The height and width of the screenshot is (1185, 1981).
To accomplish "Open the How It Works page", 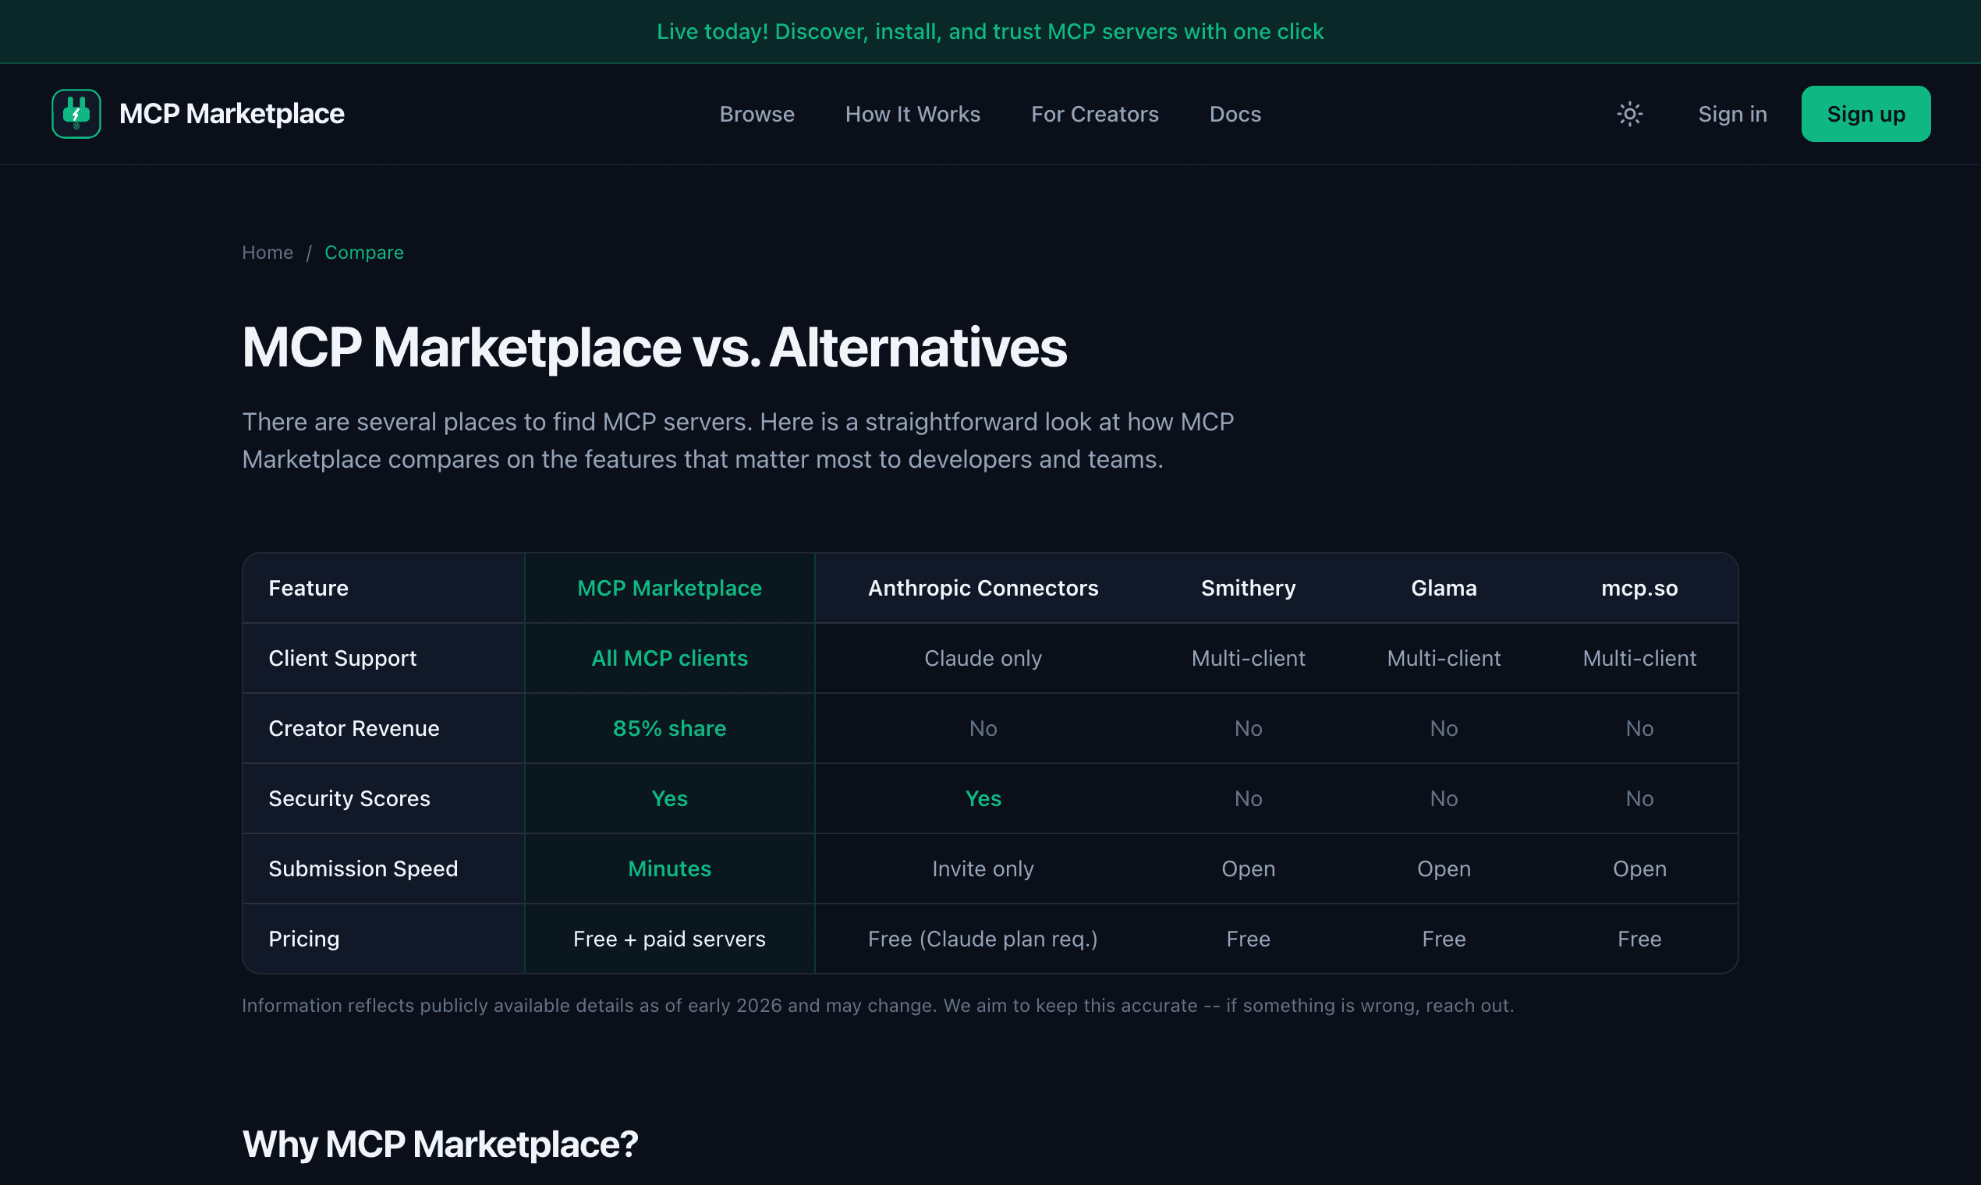I will (913, 113).
